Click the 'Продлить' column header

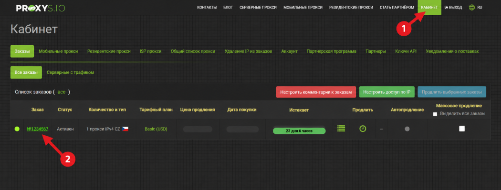click(363, 110)
